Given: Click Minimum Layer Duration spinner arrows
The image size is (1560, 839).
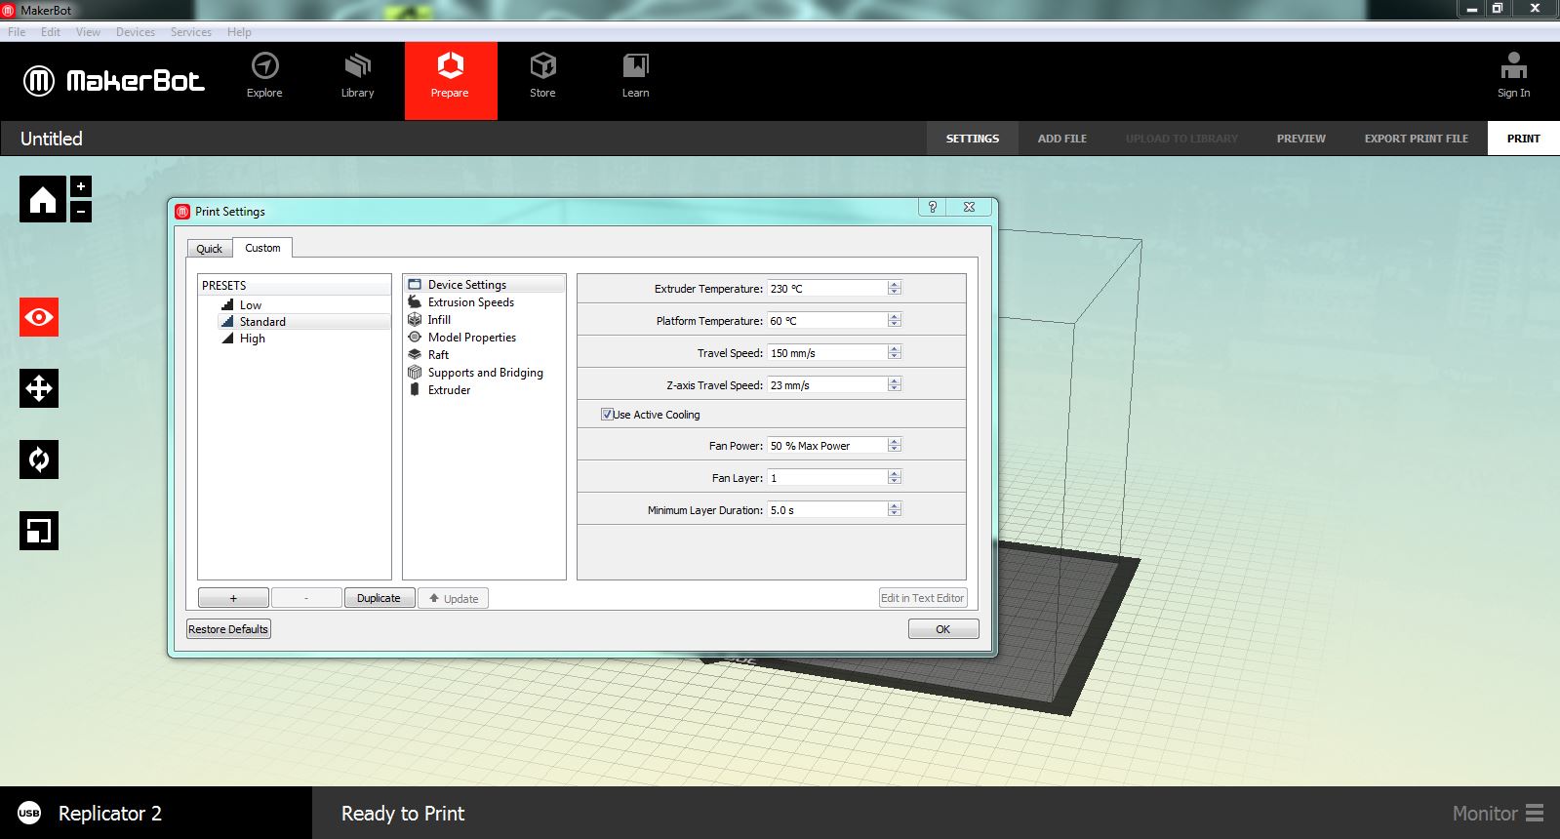Looking at the screenshot, I should pos(895,509).
